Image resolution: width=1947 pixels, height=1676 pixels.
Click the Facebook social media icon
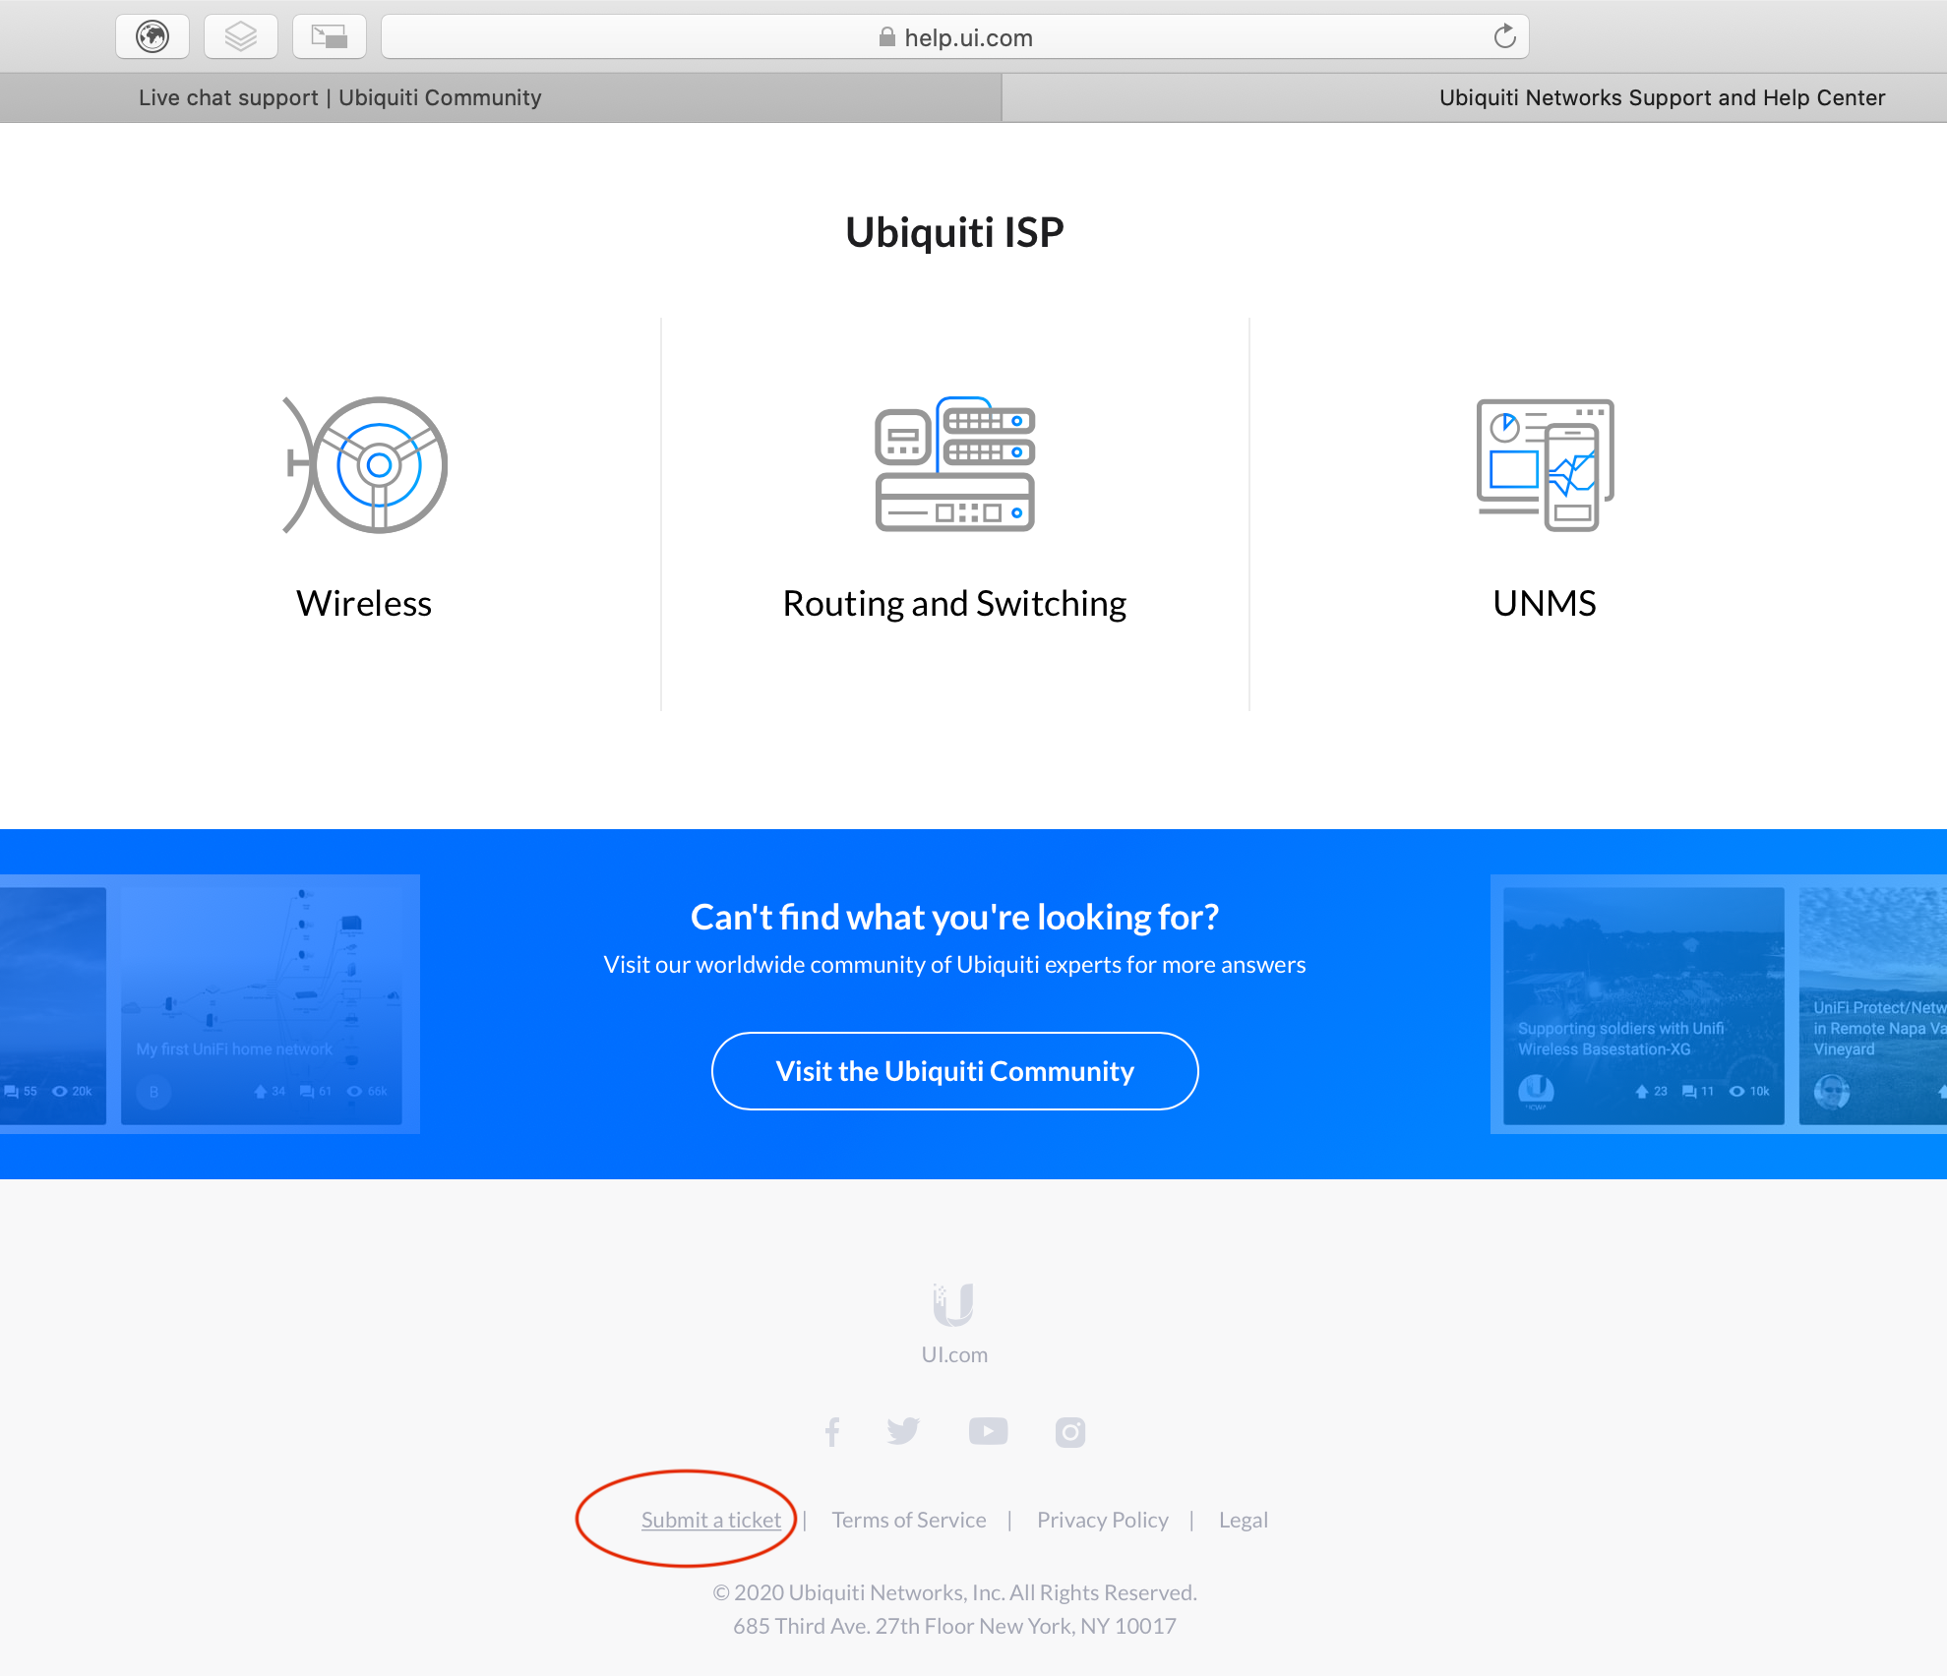click(x=831, y=1431)
